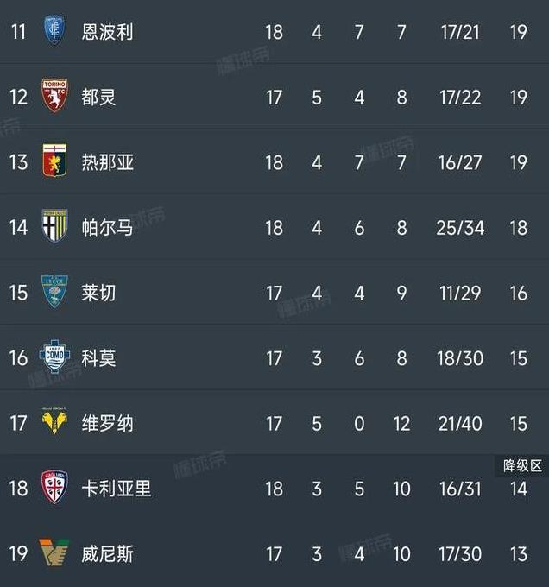This screenshot has height=587, width=549.
Task: Click the Parma club badge
Action: (54, 226)
